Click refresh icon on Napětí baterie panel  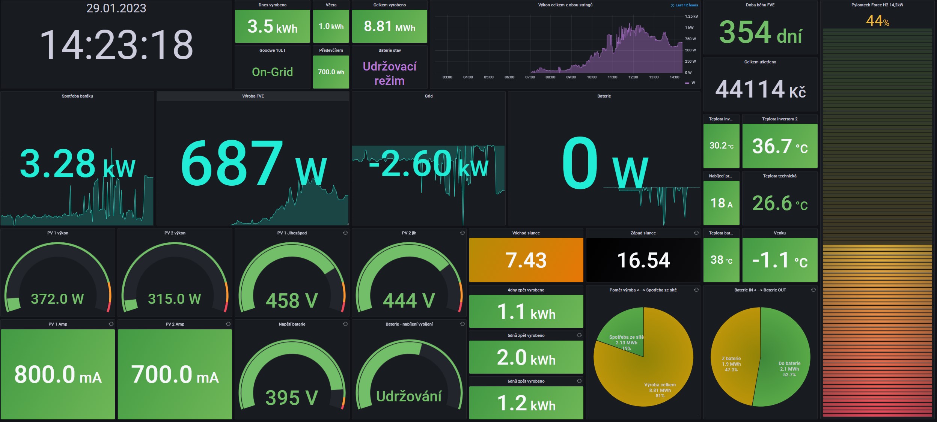coord(345,324)
